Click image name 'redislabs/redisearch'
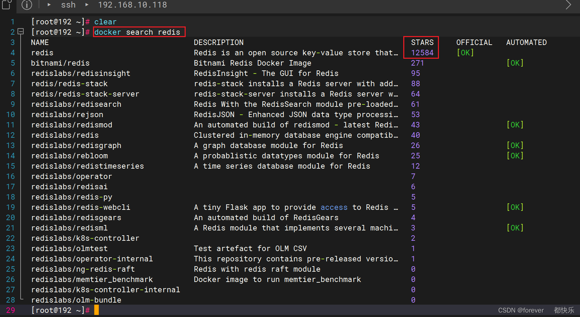This screenshot has height=317, width=580. coord(76,104)
